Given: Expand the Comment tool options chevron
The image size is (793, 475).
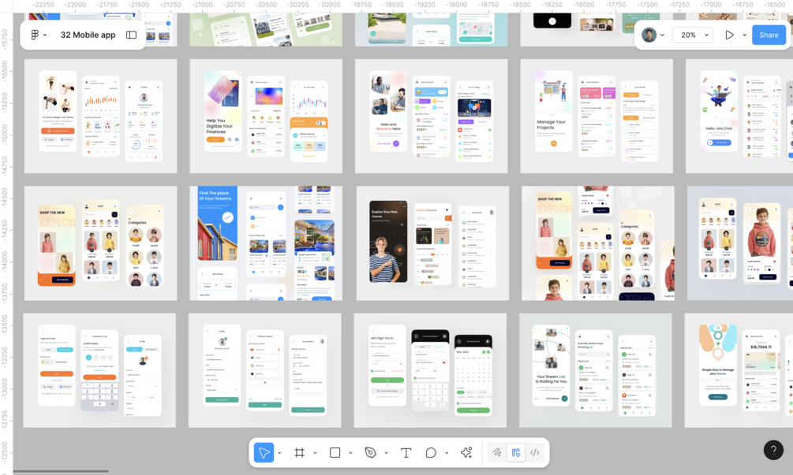Looking at the screenshot, I should pyautogui.click(x=446, y=453).
